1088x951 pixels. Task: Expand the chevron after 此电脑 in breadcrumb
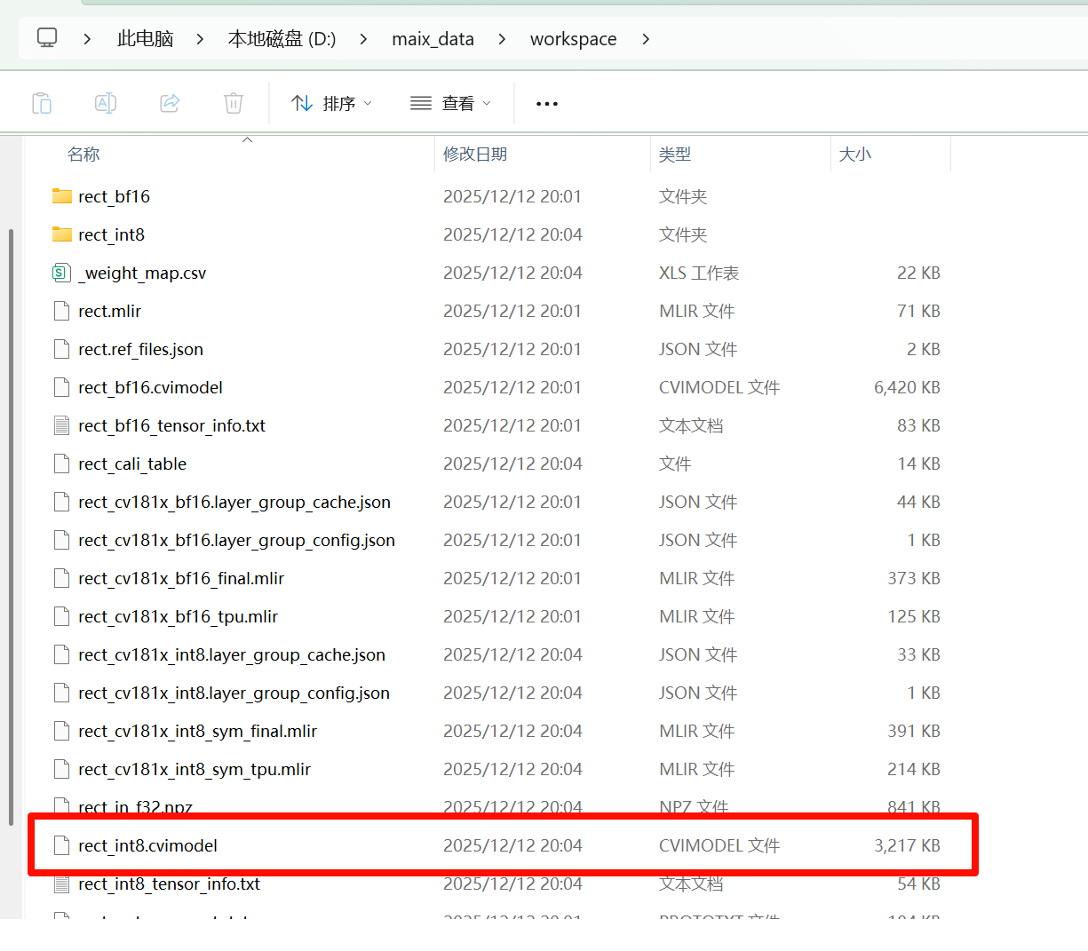200,39
